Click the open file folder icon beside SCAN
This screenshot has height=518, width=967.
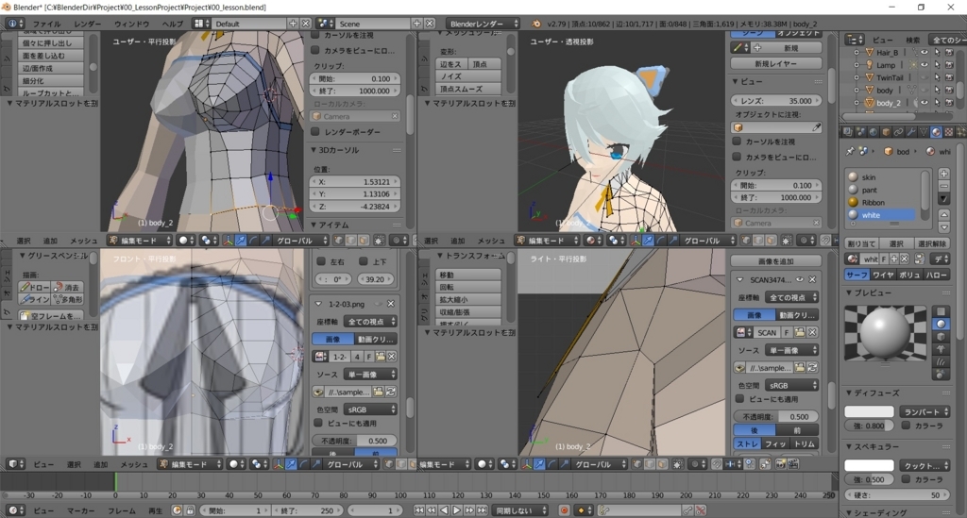pos(800,332)
